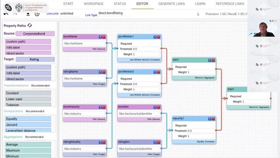
Task: Open the START tab
Action: click(68, 4)
